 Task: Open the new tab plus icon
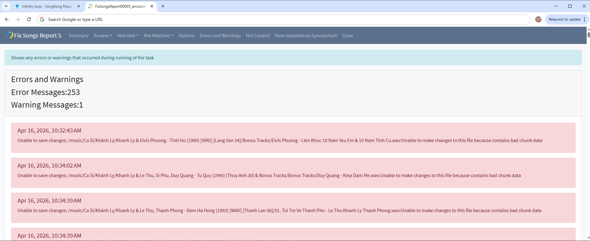[163, 6]
